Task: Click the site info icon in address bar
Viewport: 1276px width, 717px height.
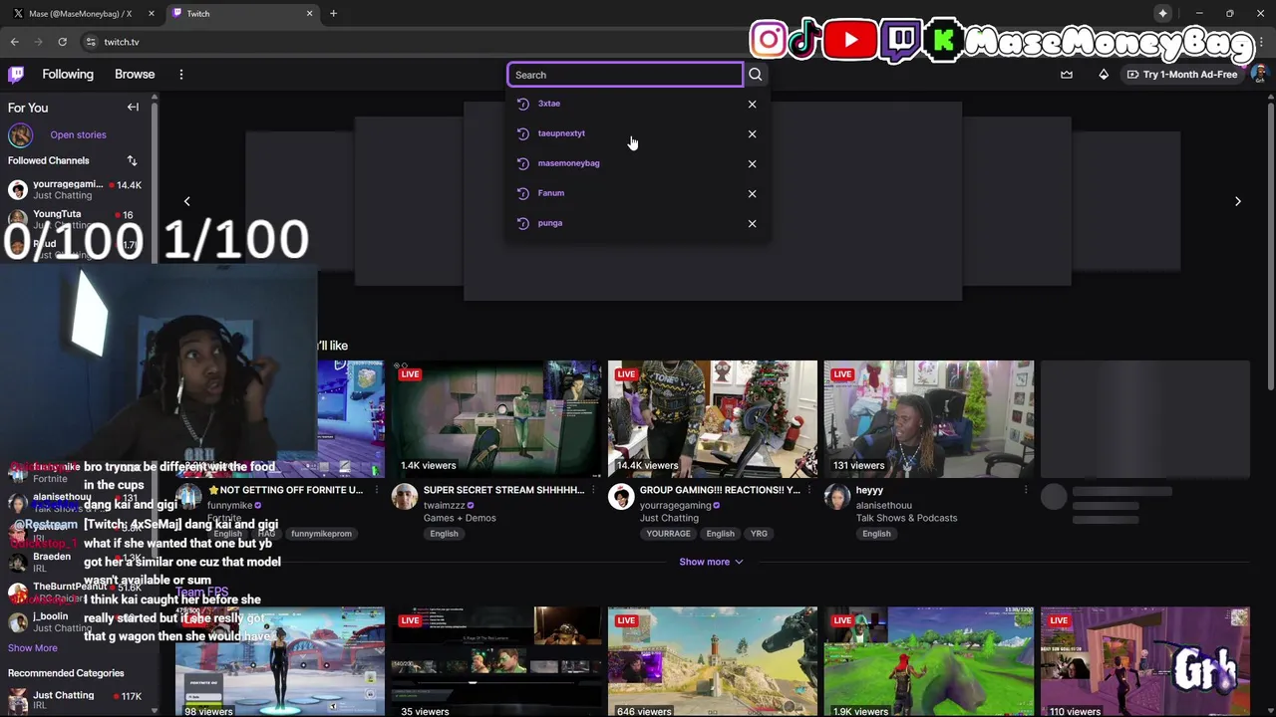Action: 91,42
